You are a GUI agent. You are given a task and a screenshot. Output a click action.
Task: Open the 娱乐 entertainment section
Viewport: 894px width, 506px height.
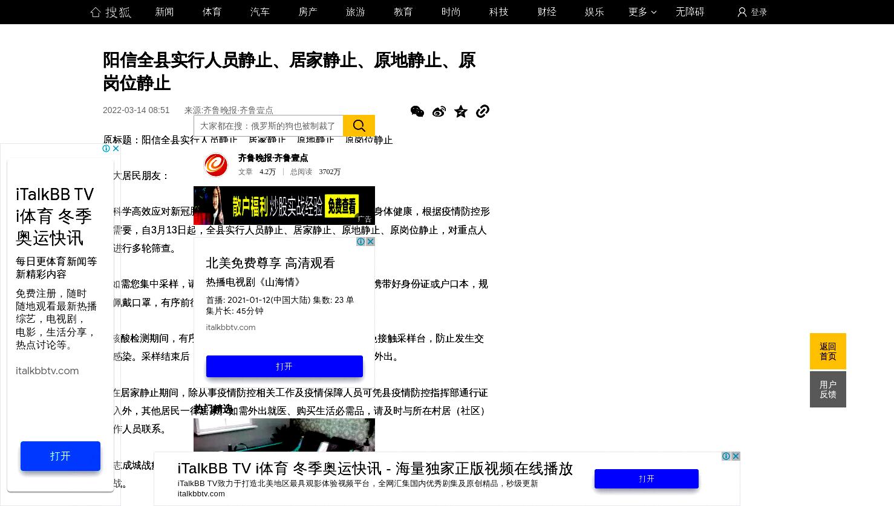pyautogui.click(x=595, y=12)
